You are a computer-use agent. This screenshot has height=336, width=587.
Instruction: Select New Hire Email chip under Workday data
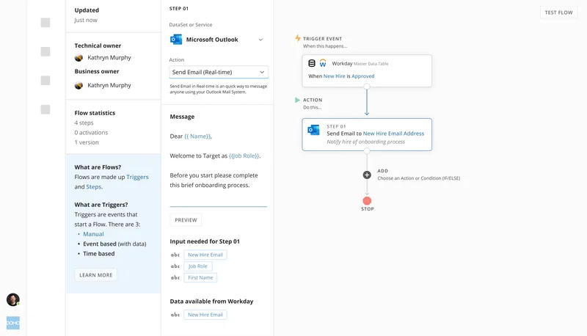click(x=205, y=315)
